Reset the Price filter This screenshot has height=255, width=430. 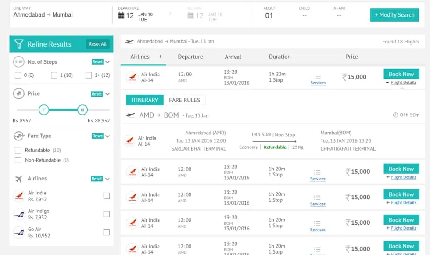[97, 94]
